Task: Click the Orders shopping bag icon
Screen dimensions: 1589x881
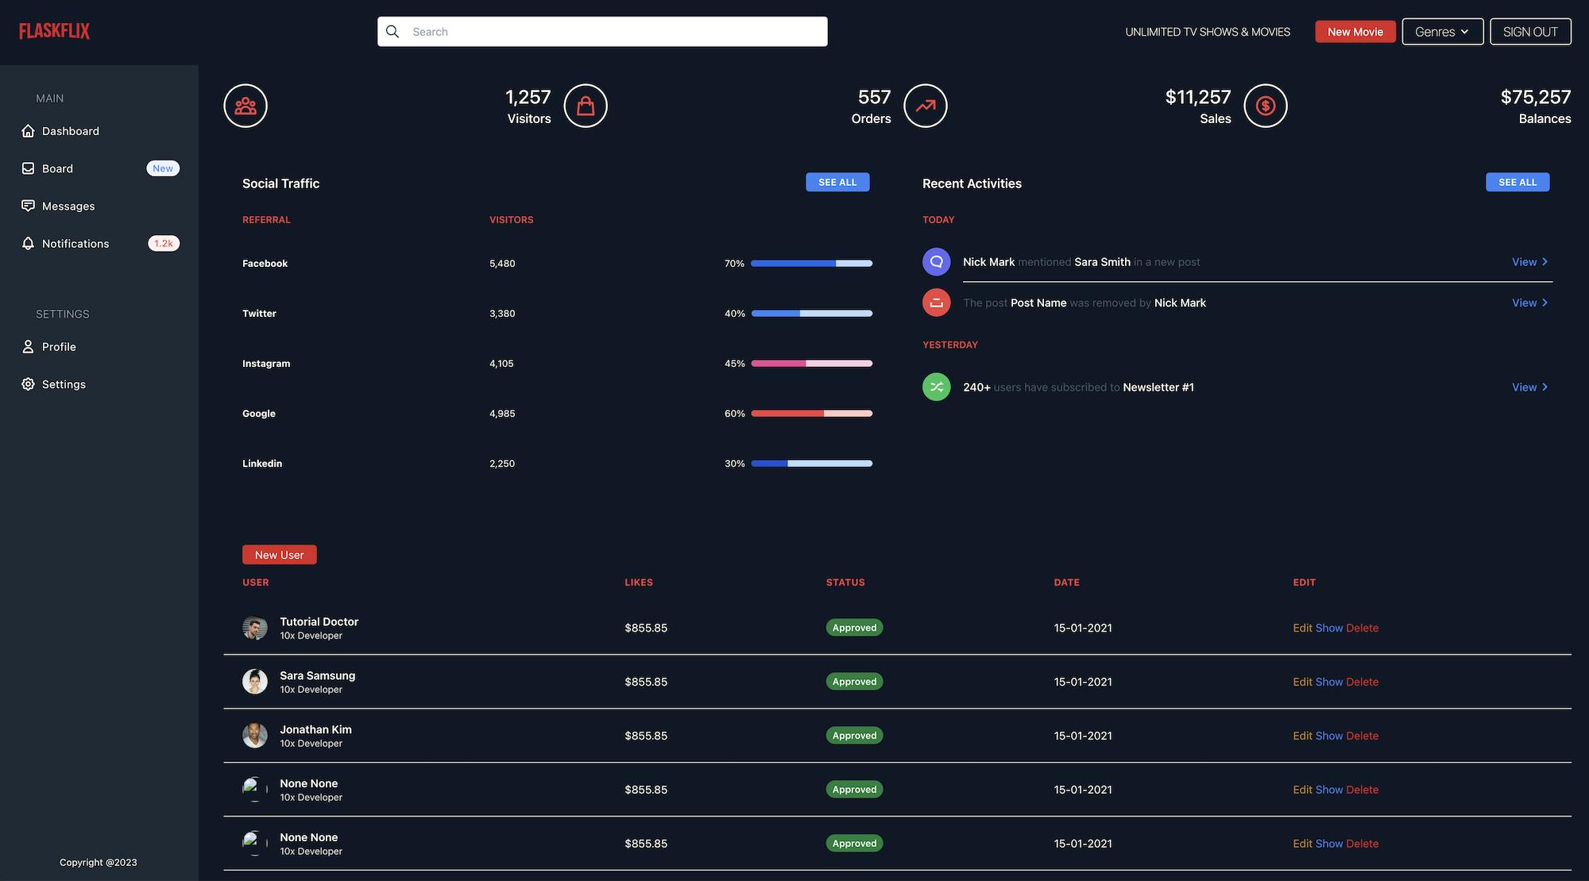Action: coord(586,106)
